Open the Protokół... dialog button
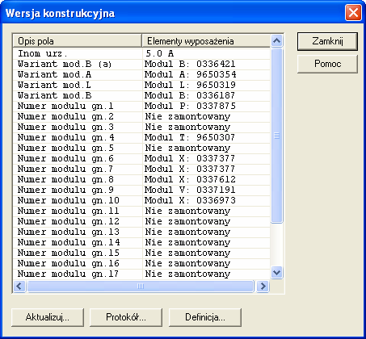The height and width of the screenshot is (339, 366). (126, 317)
